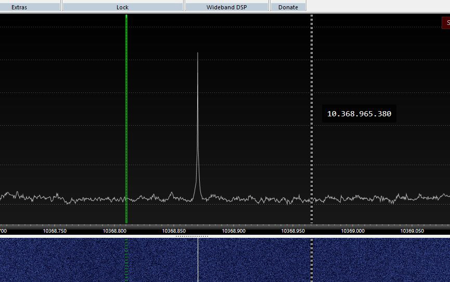
Task: Click the 10368.750 frequency scale label
Action: pyautogui.click(x=55, y=231)
